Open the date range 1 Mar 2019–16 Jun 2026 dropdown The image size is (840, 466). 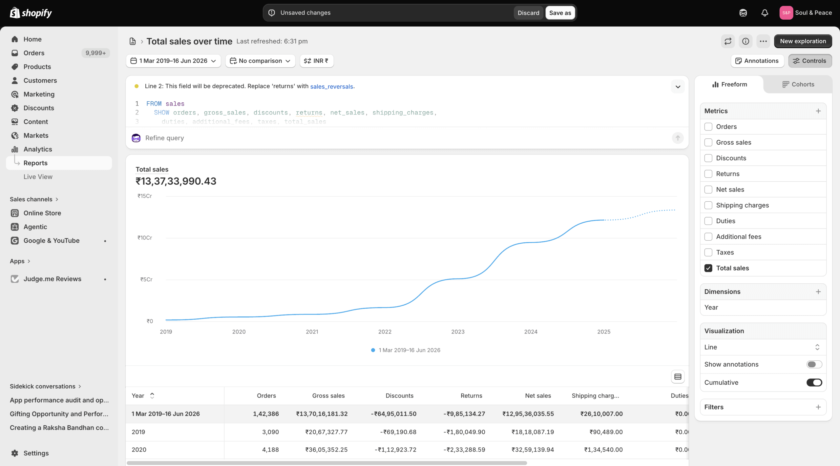tap(173, 61)
